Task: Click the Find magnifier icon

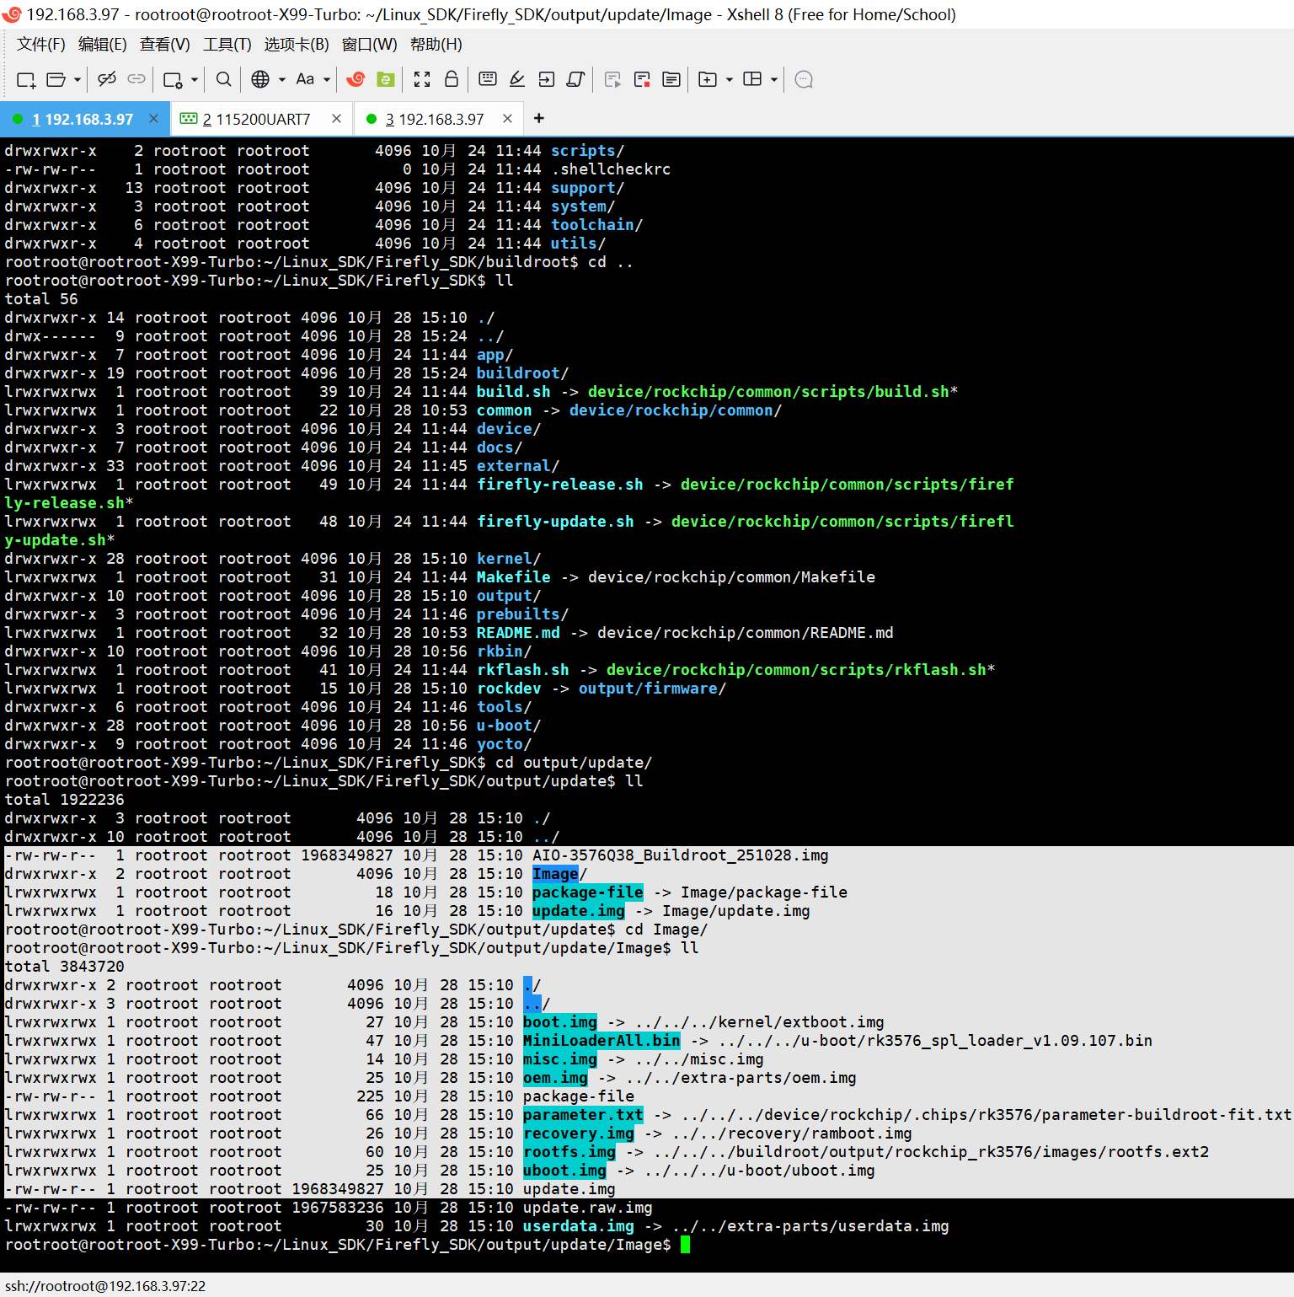Action: coord(223,79)
